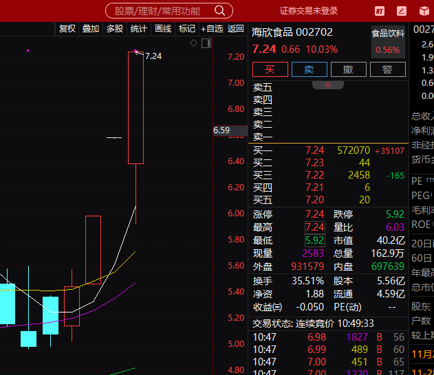Click the 10:47 trade row at 6.99
This screenshot has height=375, width=434.
click(x=329, y=350)
